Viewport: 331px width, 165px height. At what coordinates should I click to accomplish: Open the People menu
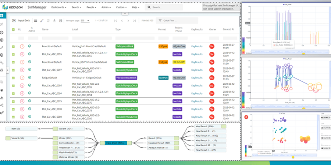[91, 7]
